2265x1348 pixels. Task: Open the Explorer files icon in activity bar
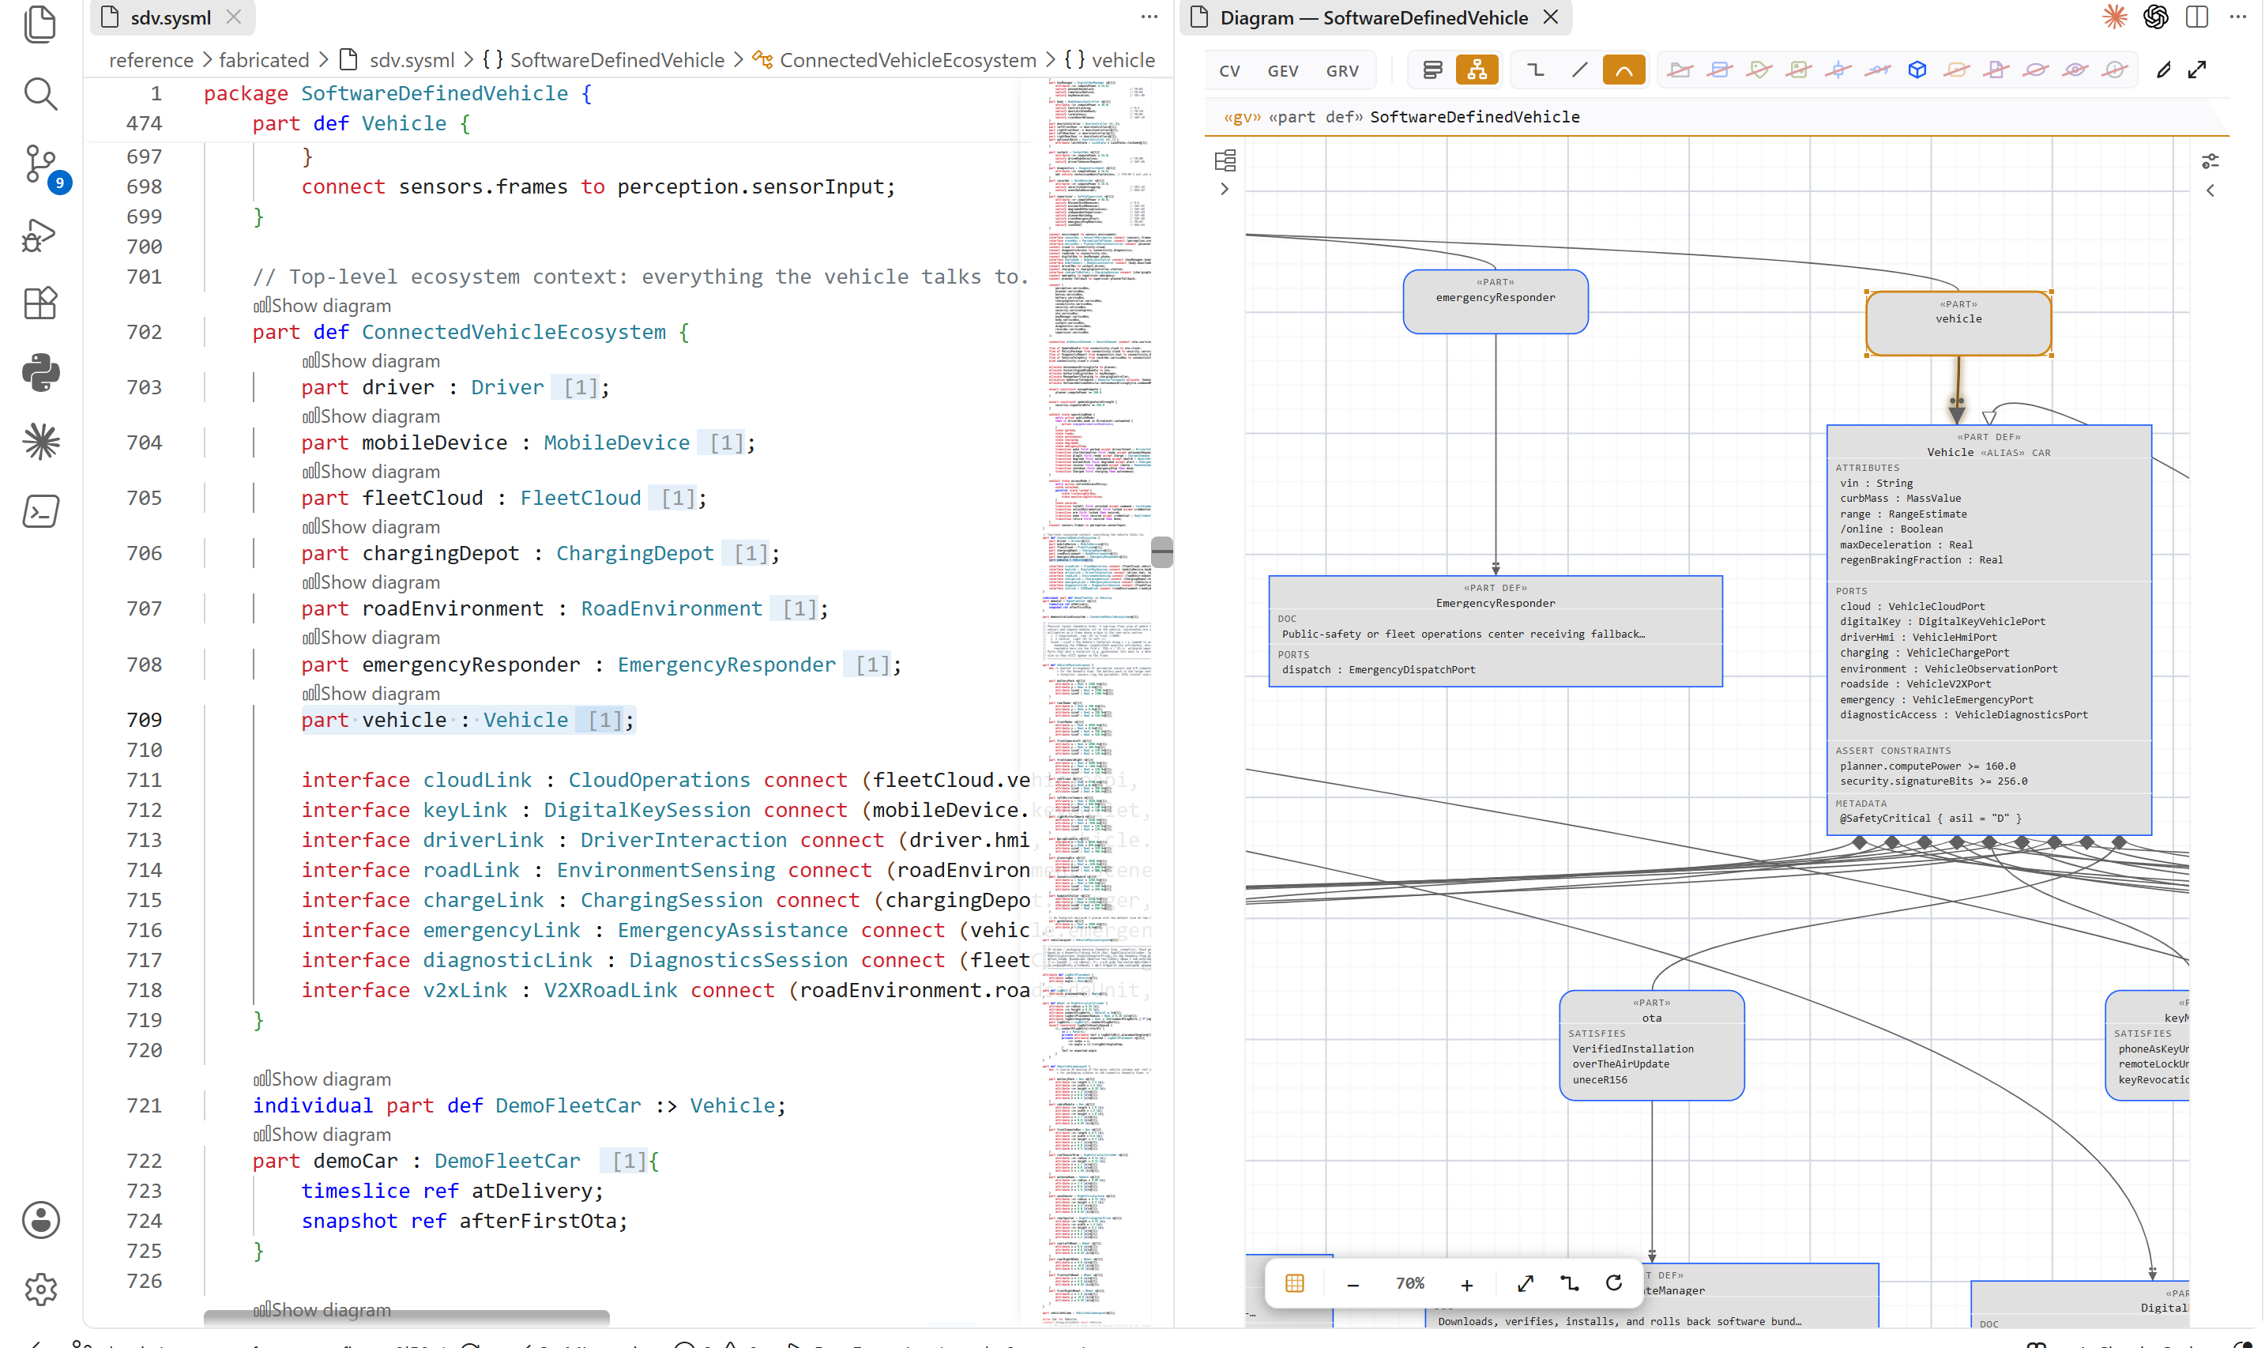click(40, 24)
